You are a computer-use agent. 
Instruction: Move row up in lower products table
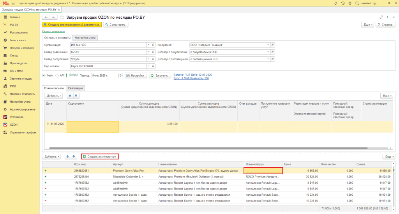click(68, 156)
